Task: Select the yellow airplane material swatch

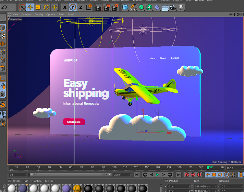Action: tap(77, 188)
